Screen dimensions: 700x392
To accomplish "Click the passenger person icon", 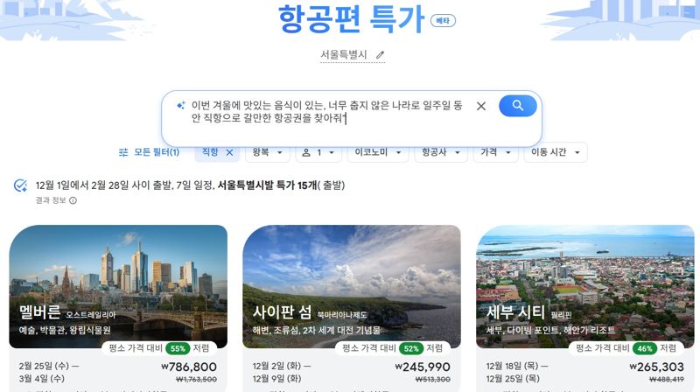I will click(306, 153).
